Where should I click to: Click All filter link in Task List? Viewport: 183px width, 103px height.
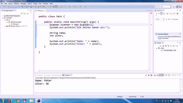[169, 19]
